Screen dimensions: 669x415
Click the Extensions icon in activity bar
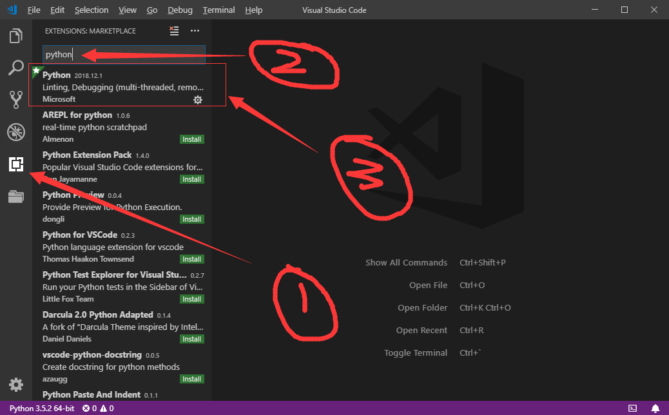16,165
